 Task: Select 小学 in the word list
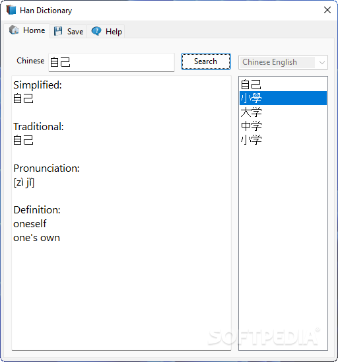click(283, 139)
